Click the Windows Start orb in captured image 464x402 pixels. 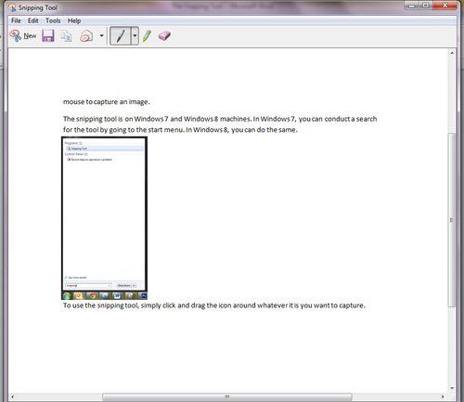(67, 296)
